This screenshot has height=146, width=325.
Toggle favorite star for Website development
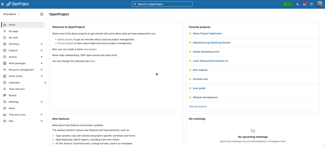click(x=190, y=97)
